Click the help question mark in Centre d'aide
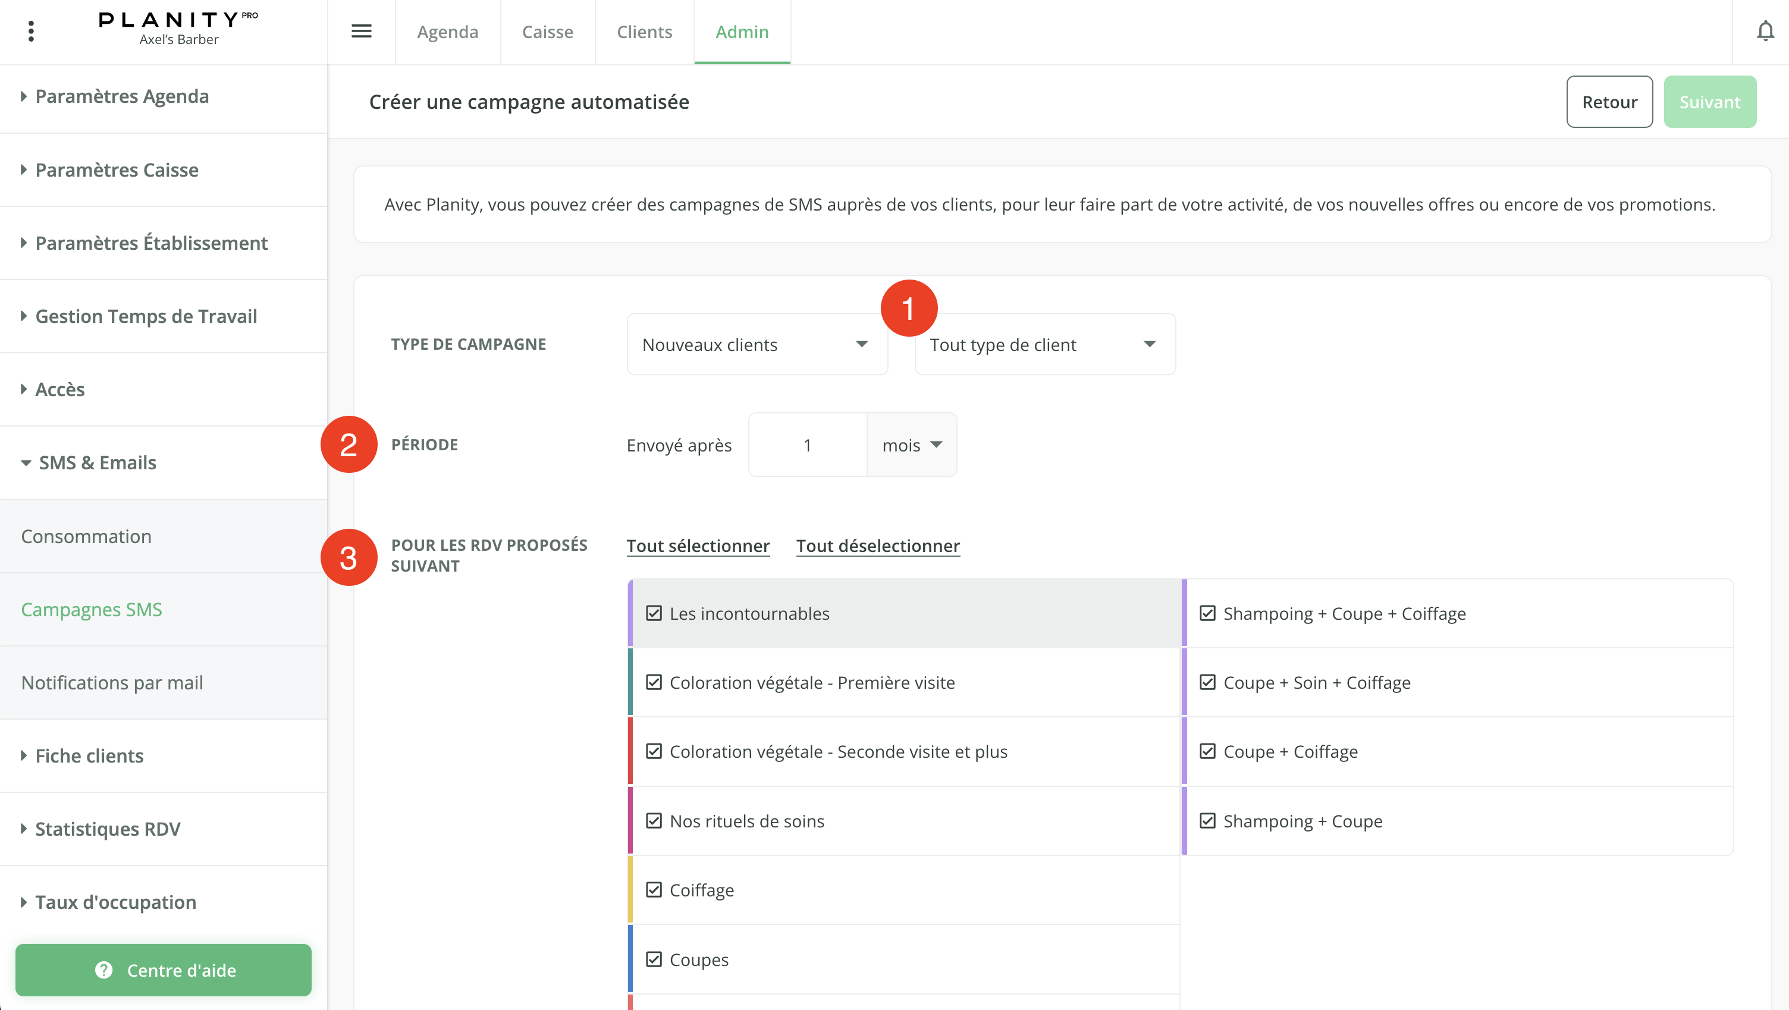Image resolution: width=1789 pixels, height=1010 pixels. coord(104,970)
